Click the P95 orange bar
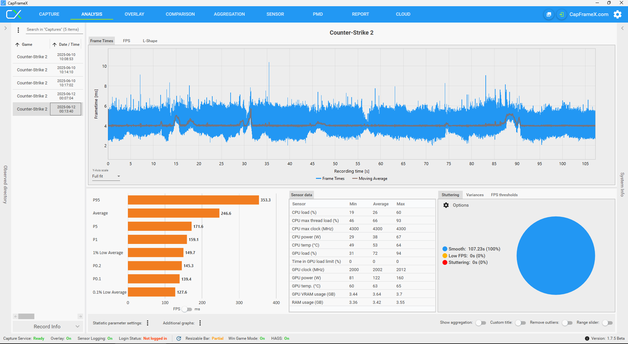 coord(193,200)
